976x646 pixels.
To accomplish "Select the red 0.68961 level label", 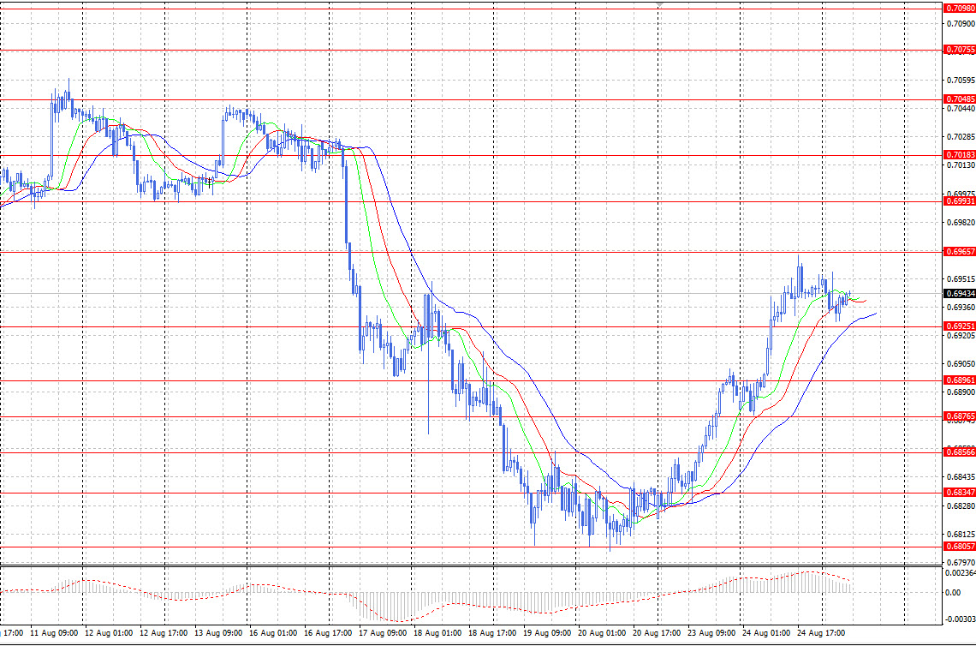I will point(960,380).
